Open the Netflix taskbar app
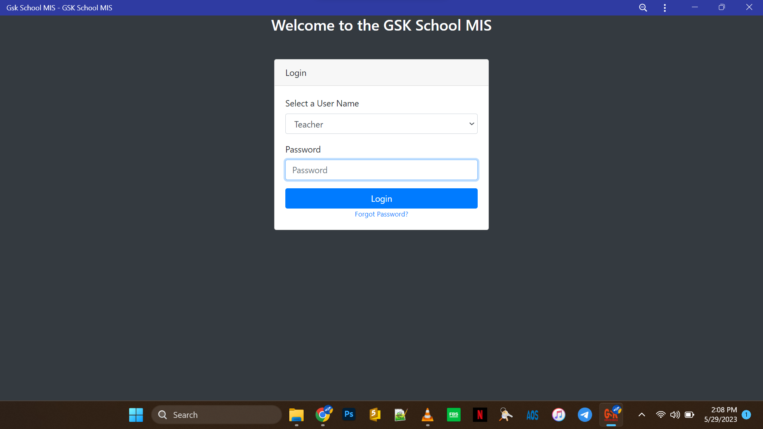 pos(480,415)
